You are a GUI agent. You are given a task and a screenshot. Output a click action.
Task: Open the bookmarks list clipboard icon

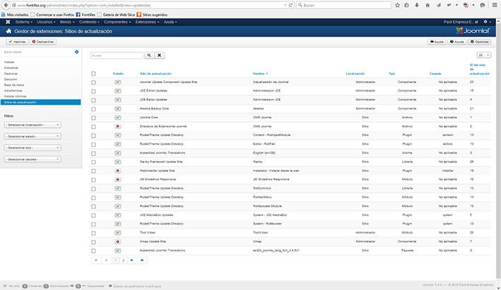(406, 5)
